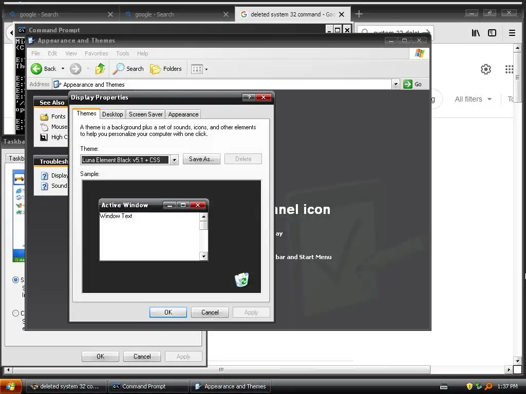Select the first radio button in the Taskbar dialog
Screen dimensions: 526x394
coord(15,280)
